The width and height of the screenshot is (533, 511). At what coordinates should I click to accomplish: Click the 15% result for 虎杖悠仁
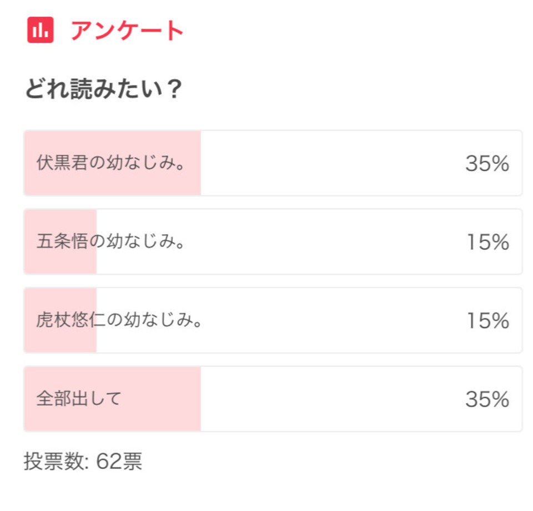point(488,320)
